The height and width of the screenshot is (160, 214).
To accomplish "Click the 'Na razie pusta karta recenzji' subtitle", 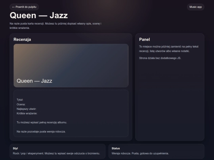I will tap(55, 26).
